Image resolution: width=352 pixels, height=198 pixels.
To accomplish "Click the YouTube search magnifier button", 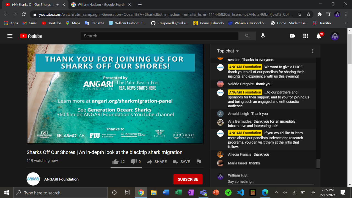I will [247, 36].
